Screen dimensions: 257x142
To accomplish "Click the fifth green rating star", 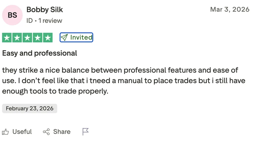I will (48, 38).
